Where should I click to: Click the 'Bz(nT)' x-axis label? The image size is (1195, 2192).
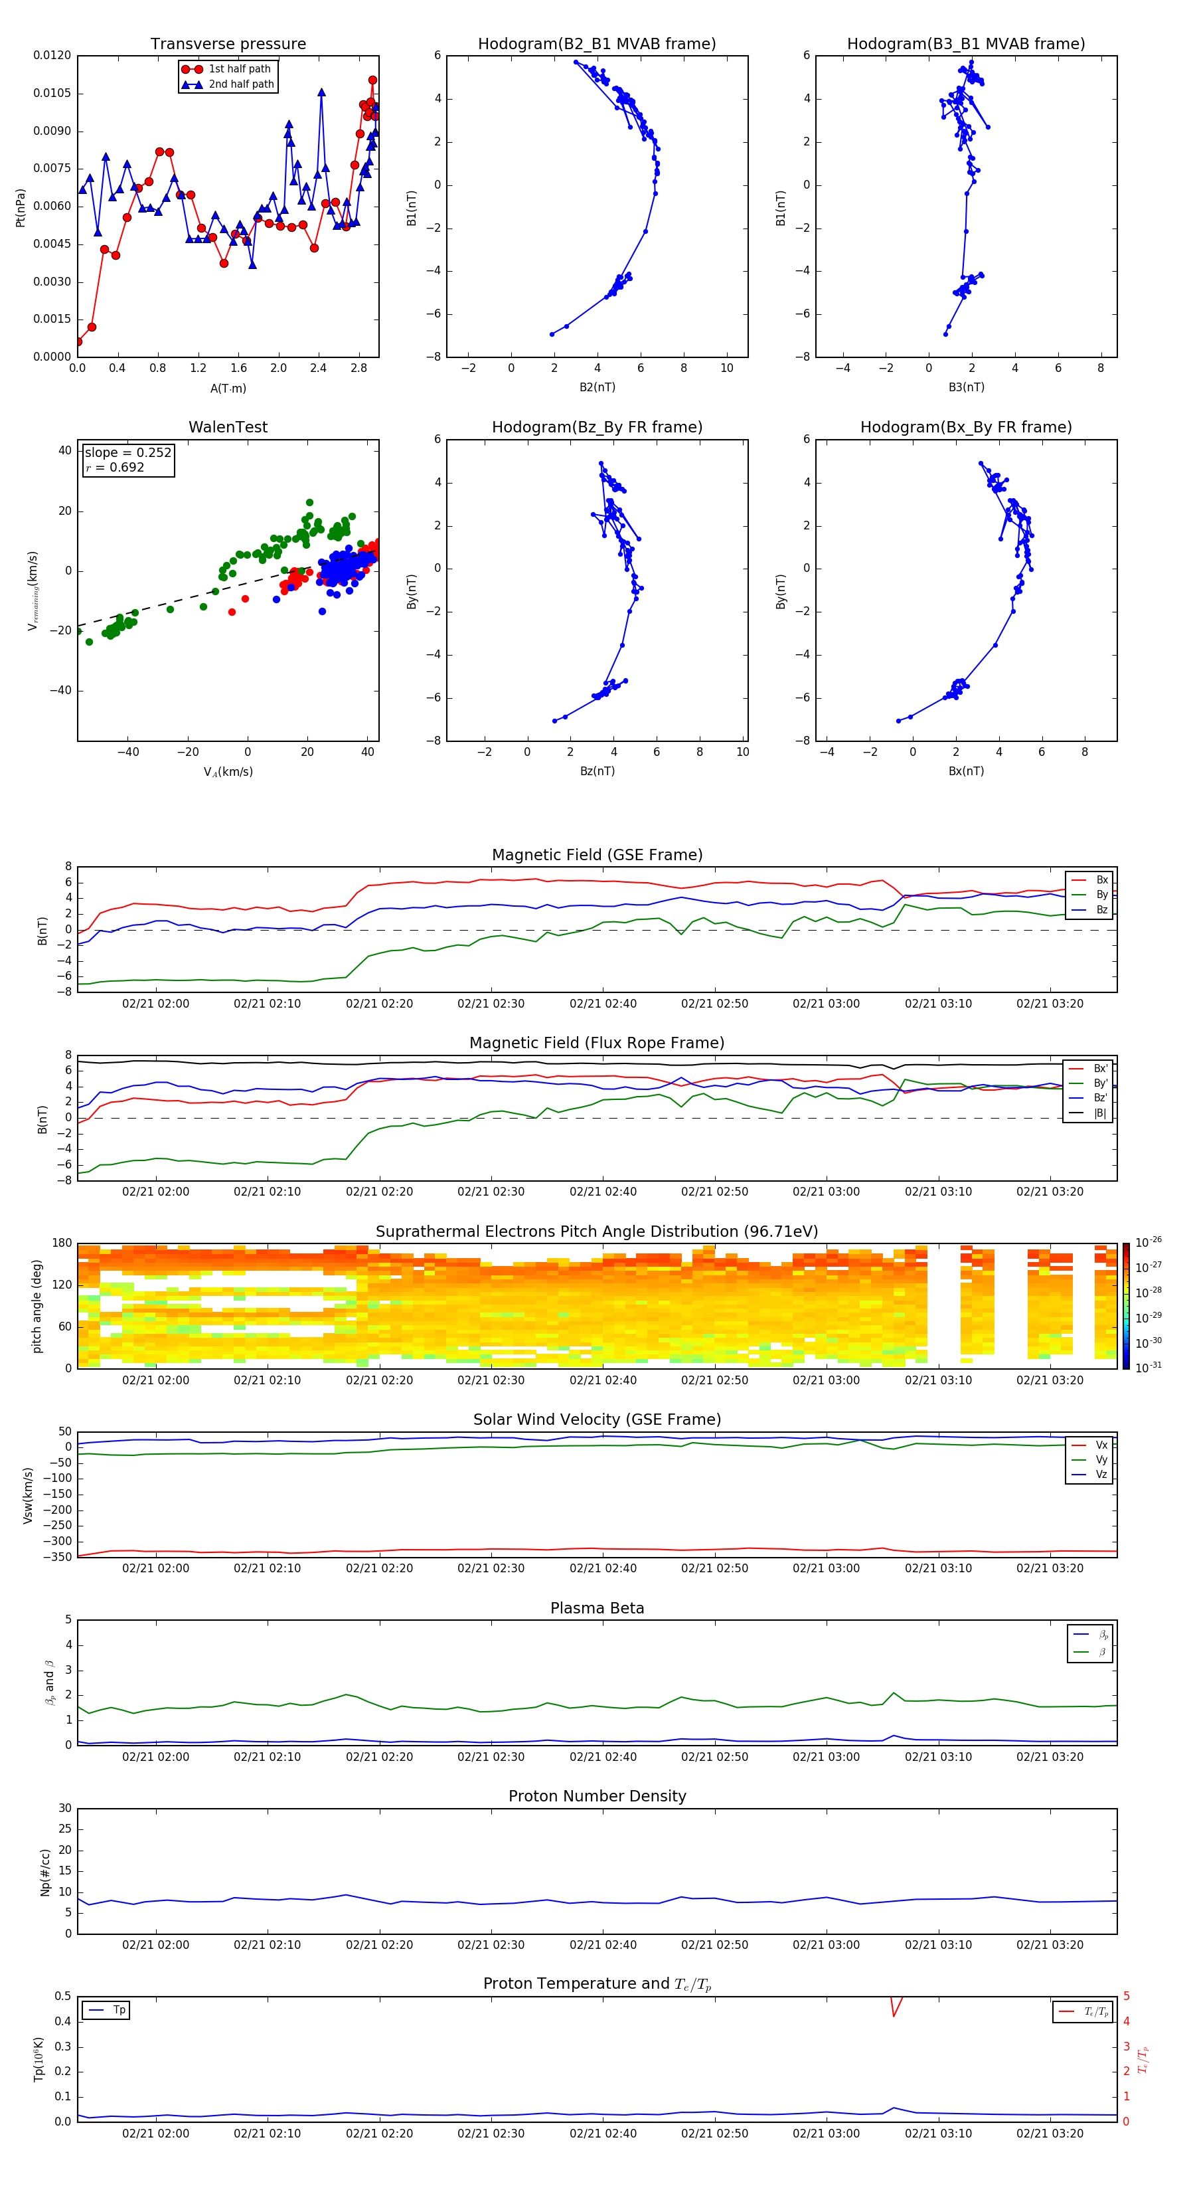(597, 771)
